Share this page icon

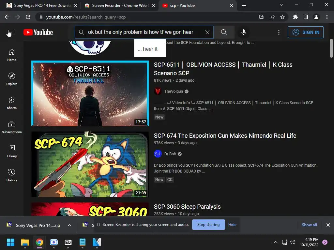272,17
